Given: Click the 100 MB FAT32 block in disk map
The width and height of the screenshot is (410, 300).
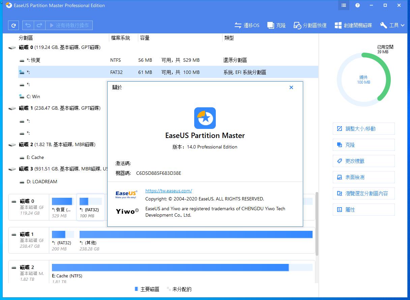Looking at the screenshot, I should point(91,208).
